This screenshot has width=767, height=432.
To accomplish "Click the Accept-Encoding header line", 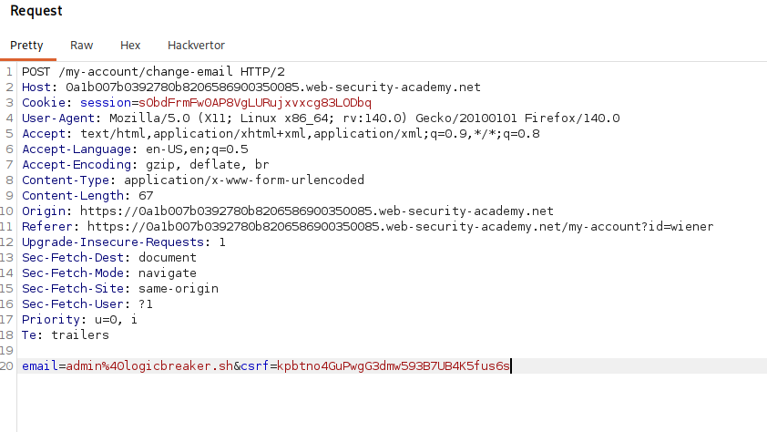I will [145, 165].
